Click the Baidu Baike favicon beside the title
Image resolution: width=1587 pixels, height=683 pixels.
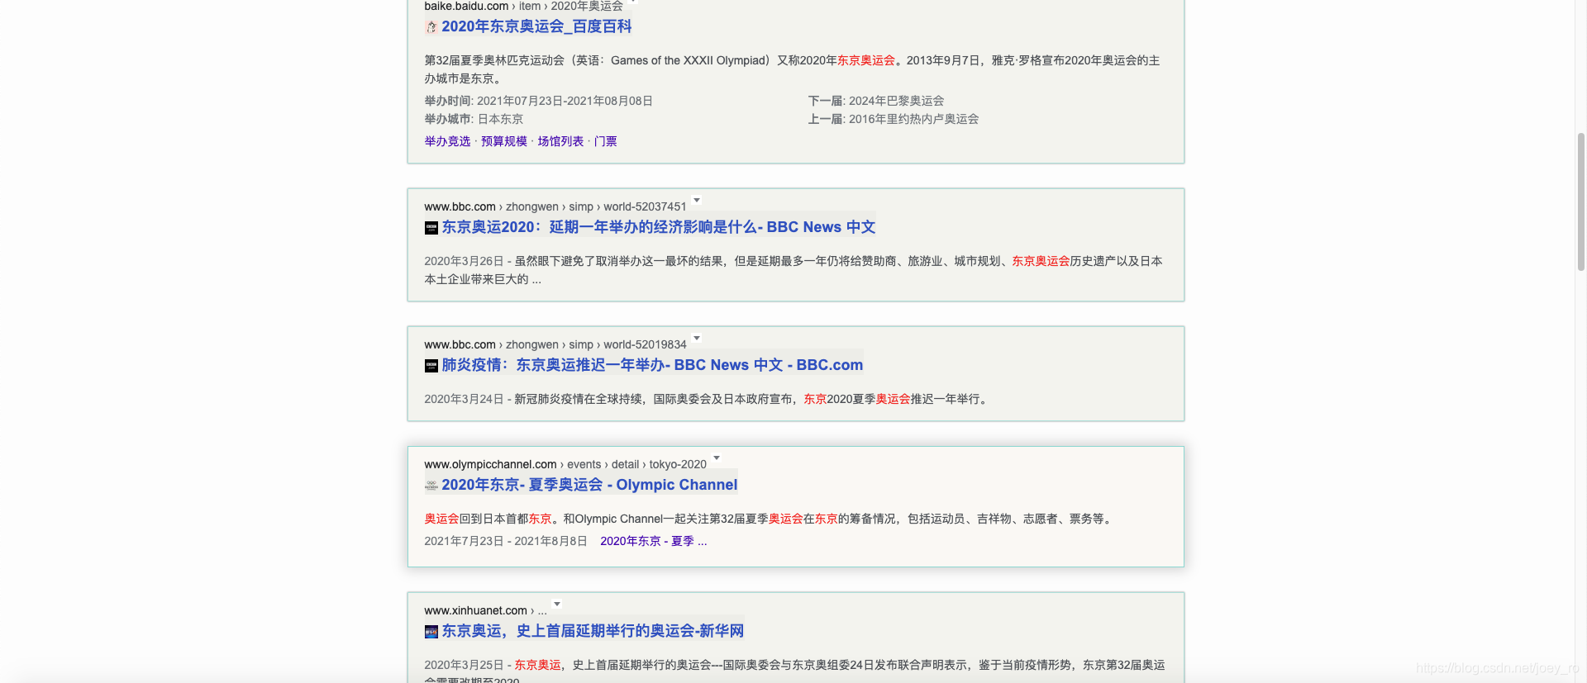pos(431,27)
